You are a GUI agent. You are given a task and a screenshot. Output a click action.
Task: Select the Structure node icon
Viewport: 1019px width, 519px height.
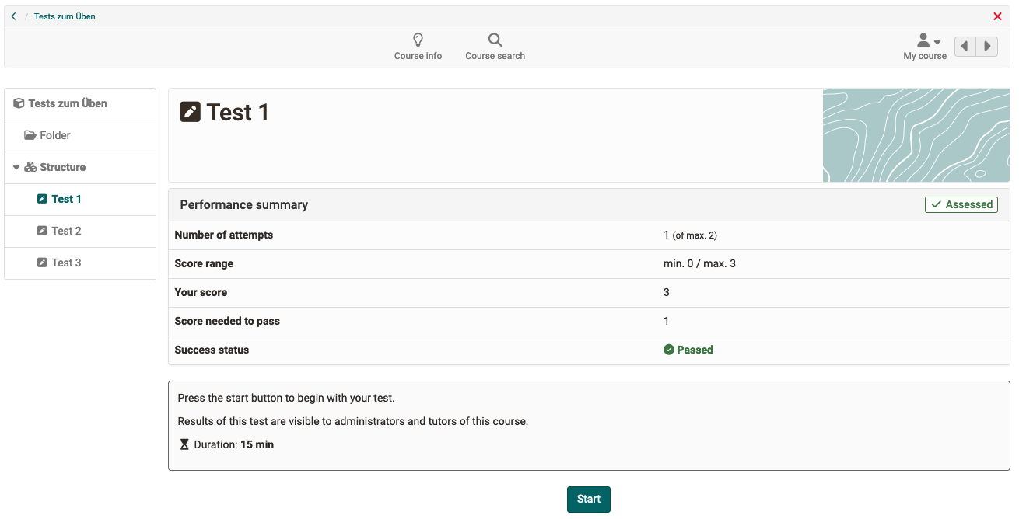tap(30, 166)
